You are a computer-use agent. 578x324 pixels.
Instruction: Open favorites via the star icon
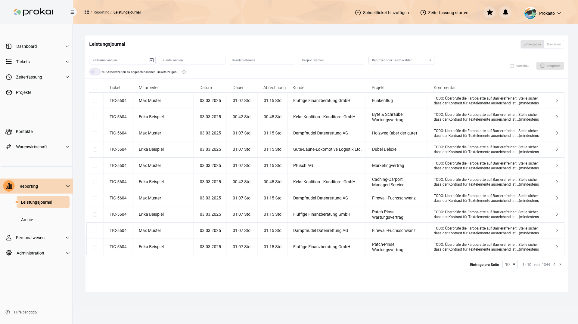(490, 13)
